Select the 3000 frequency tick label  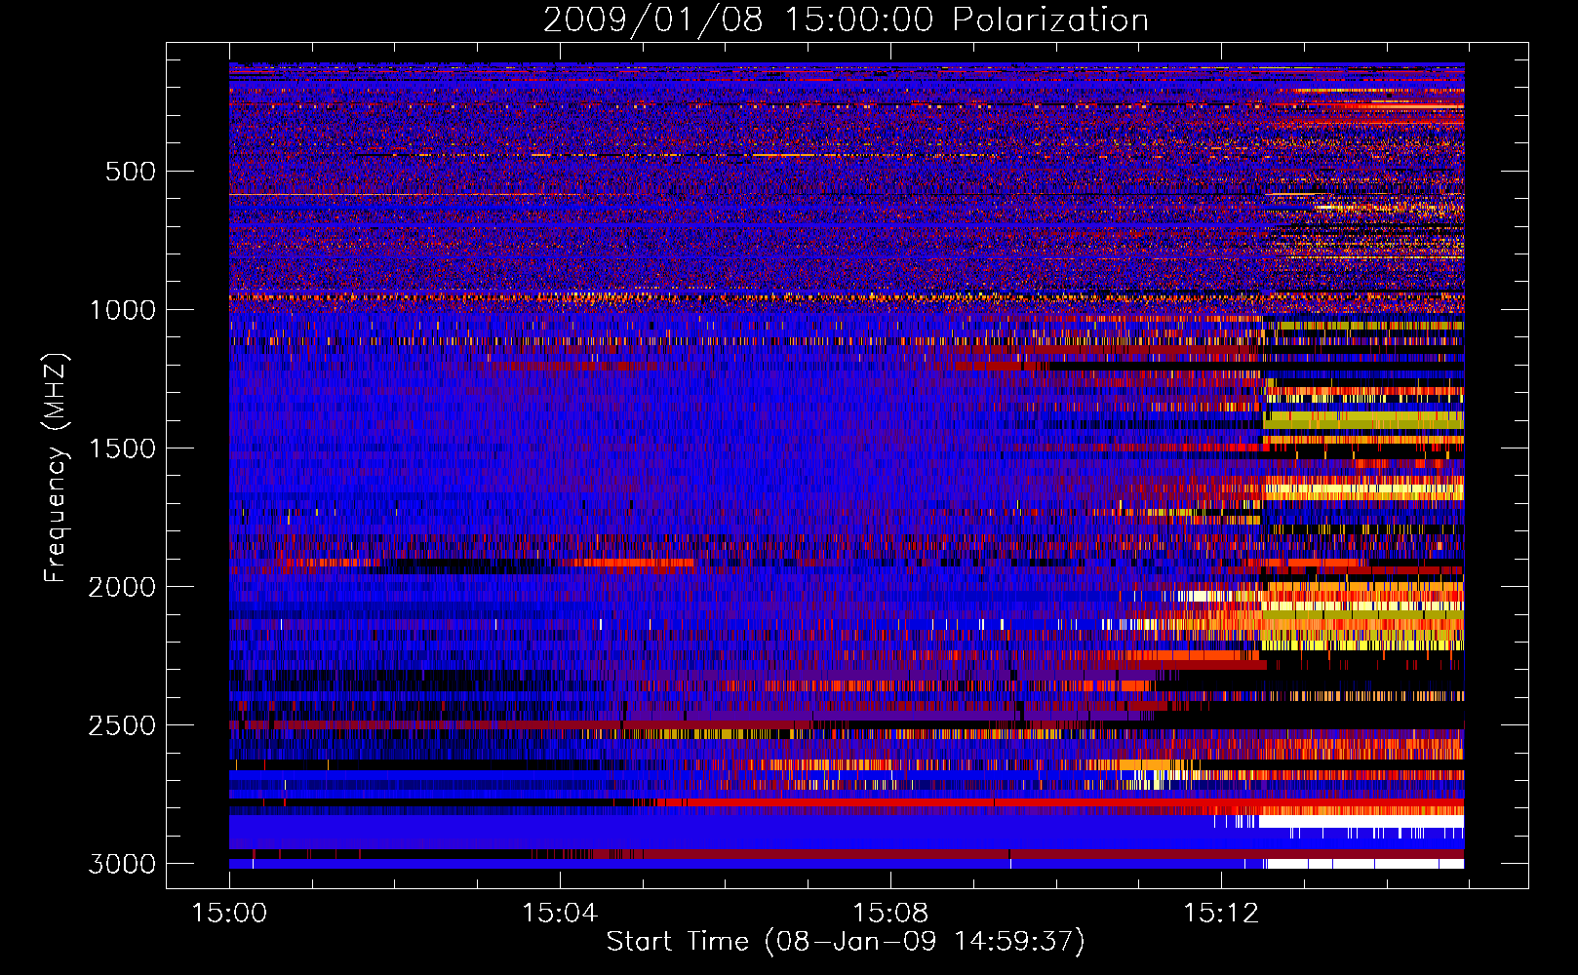[122, 864]
